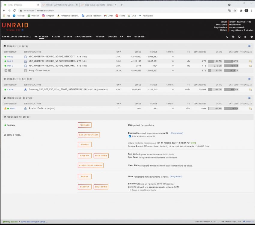Open Manuale link in footer
255x225 pixels.
250,222
